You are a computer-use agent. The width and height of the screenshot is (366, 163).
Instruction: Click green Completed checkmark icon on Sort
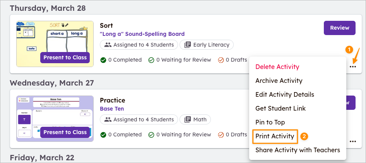click(x=103, y=60)
